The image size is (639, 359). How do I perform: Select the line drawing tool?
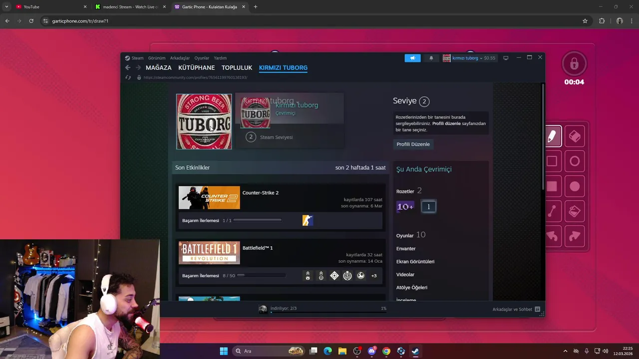(552, 211)
